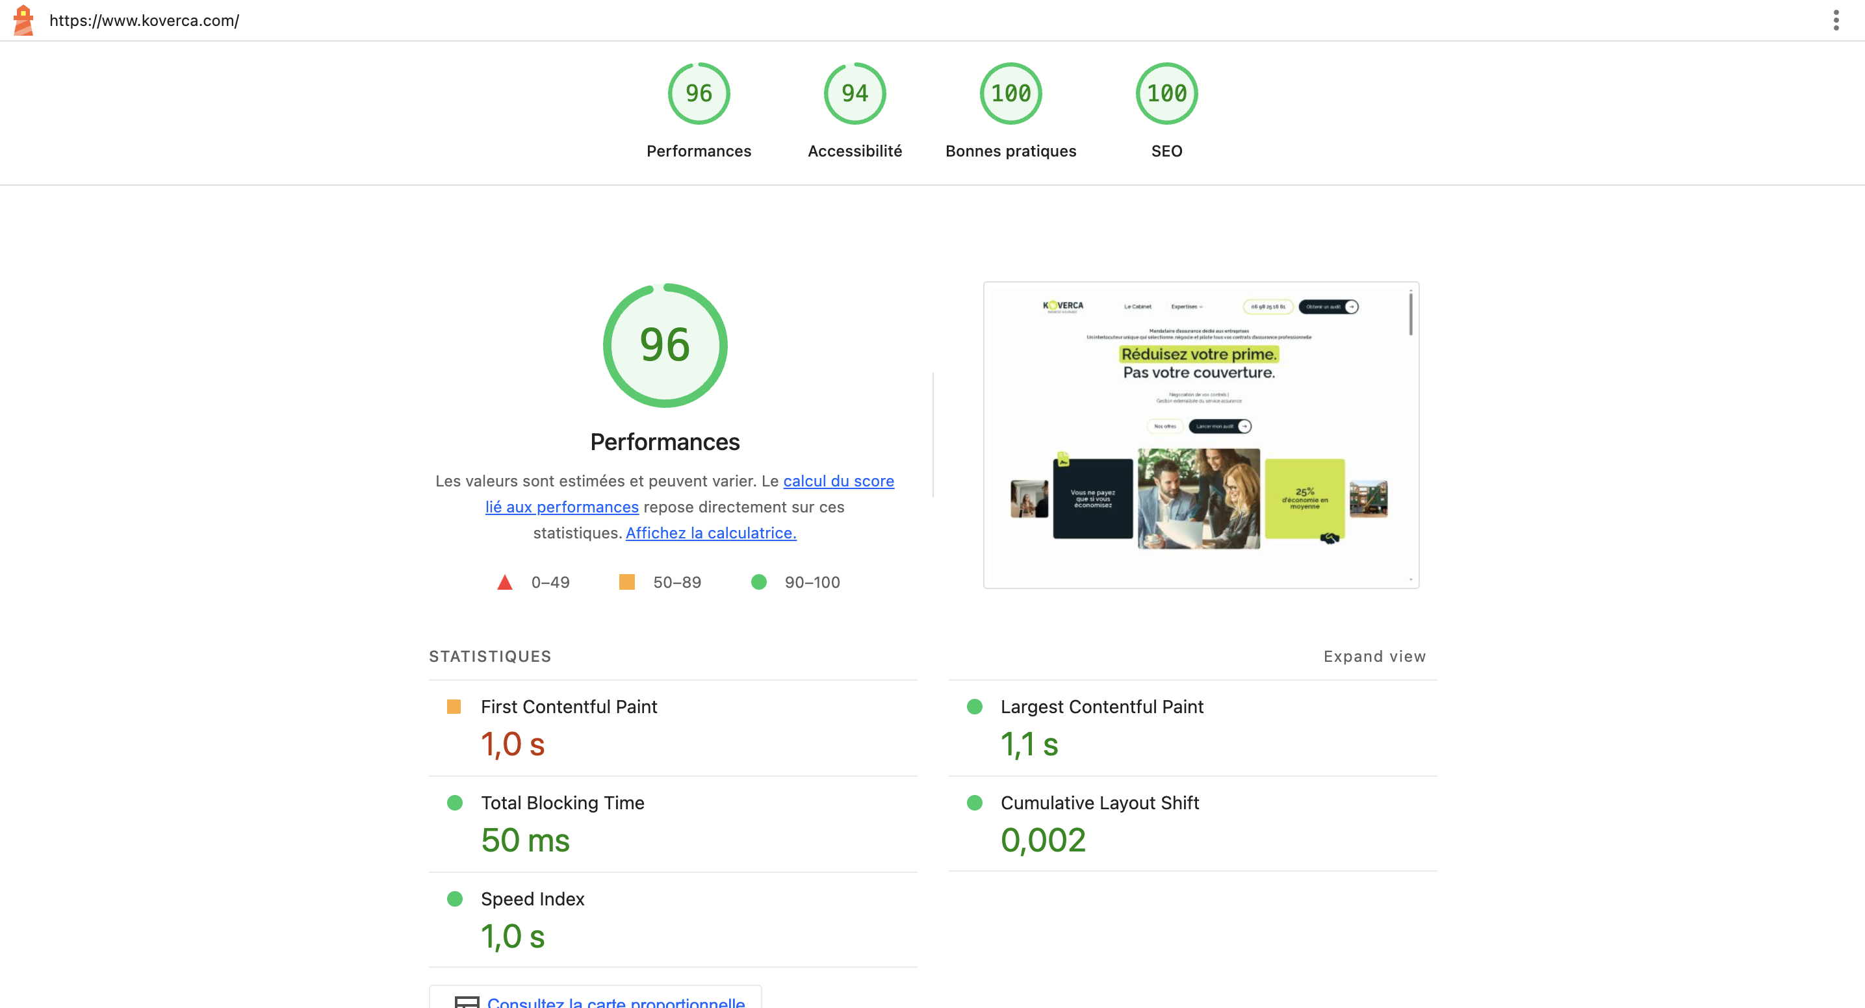Image resolution: width=1865 pixels, height=1008 pixels.
Task: Click the Largest Contentful Paint green dot
Action: point(975,706)
